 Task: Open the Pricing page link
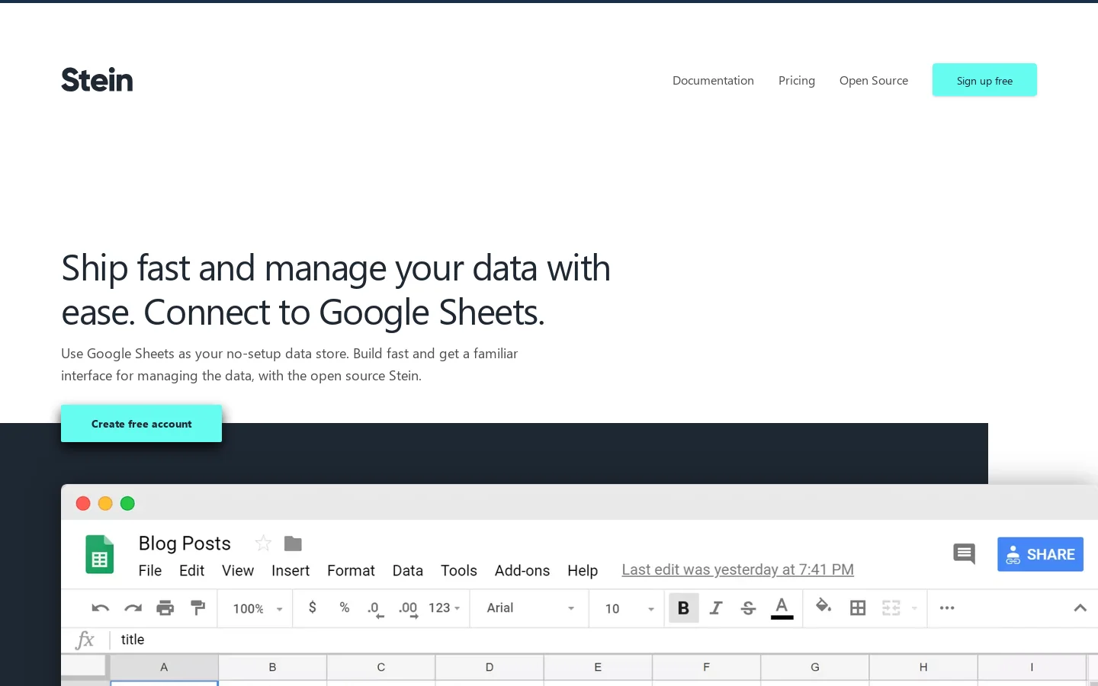pos(797,80)
